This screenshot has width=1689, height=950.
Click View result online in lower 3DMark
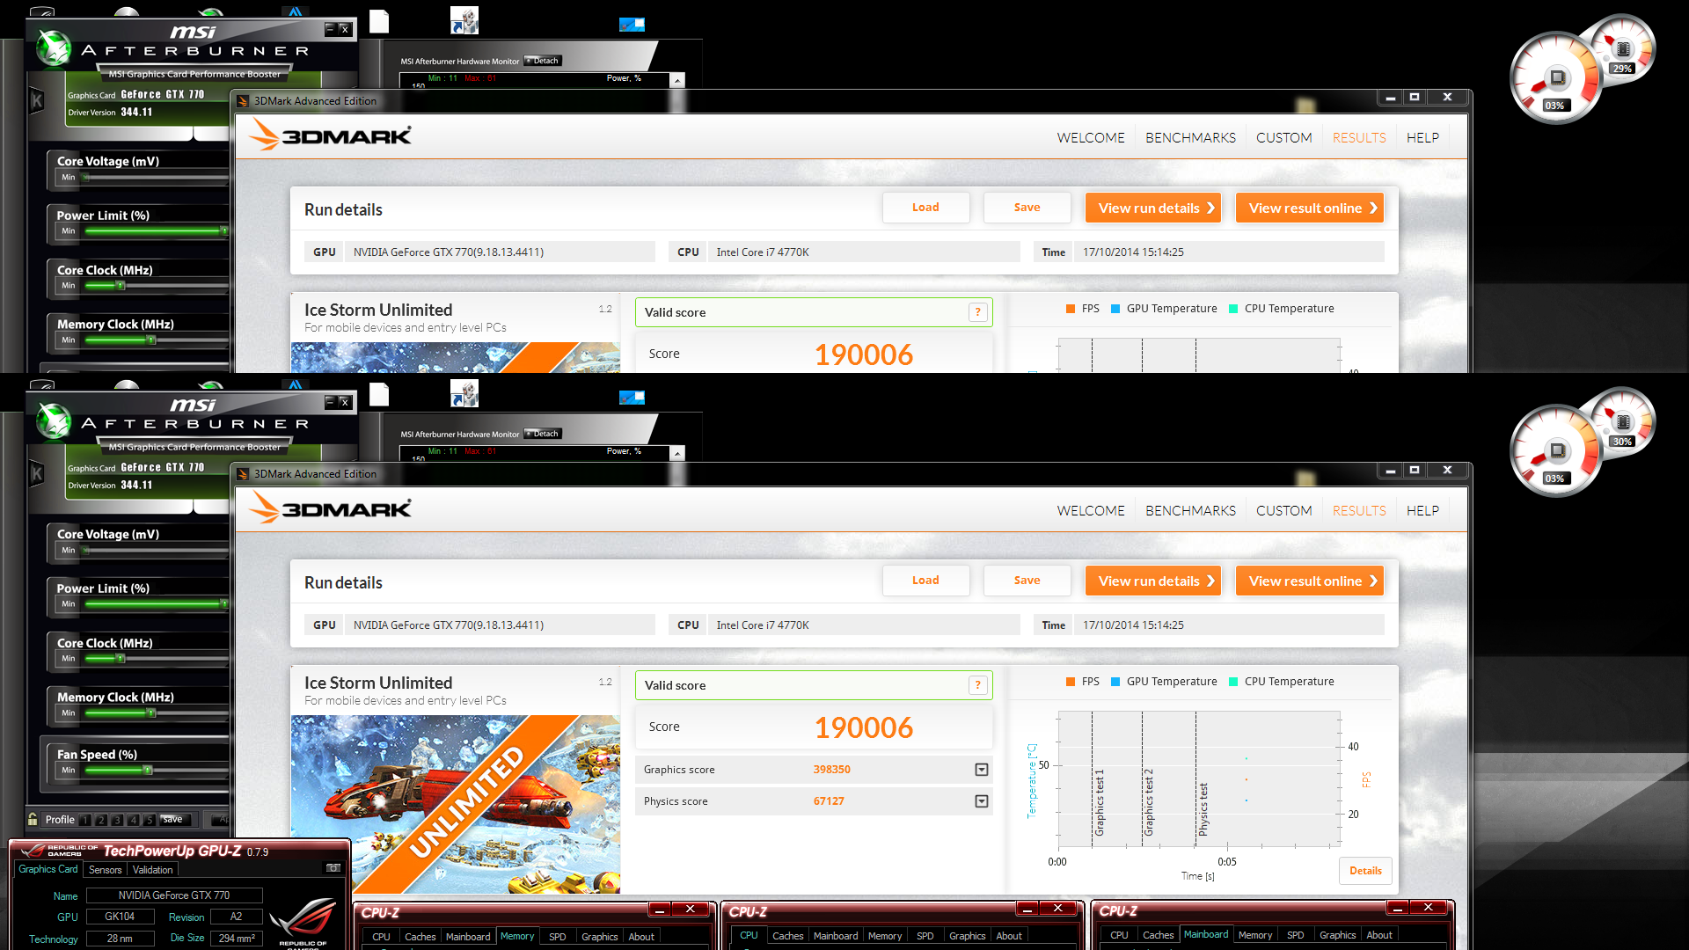(x=1310, y=581)
